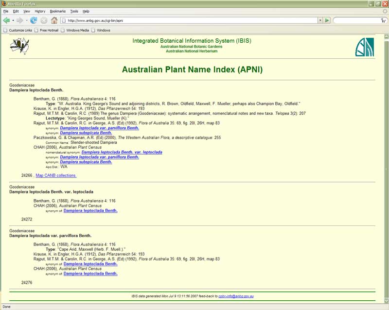This screenshot has height=310, width=389.
Task: Open Dampiera leptoclada Benth. var. leptoclada link
Action: (122, 152)
